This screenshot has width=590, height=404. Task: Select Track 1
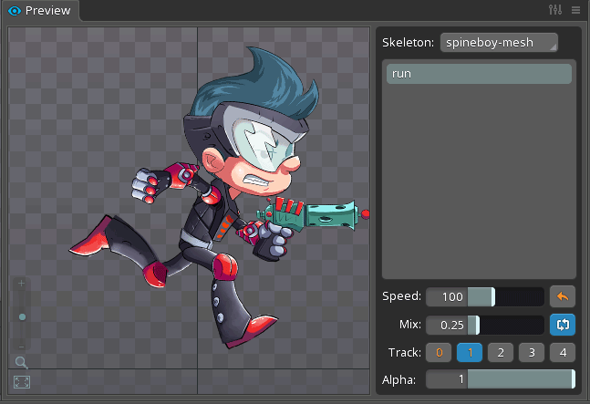[x=470, y=353]
